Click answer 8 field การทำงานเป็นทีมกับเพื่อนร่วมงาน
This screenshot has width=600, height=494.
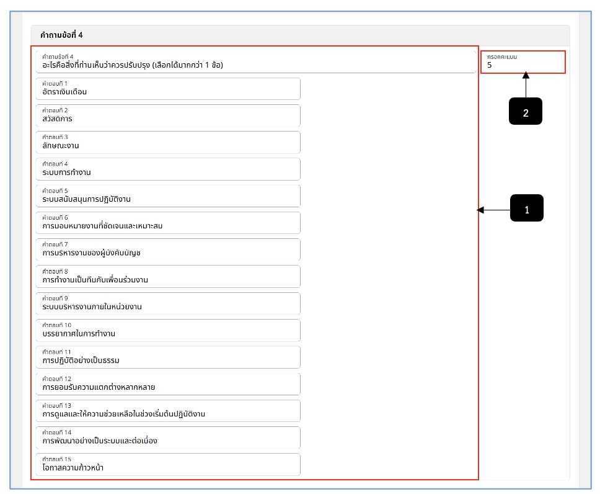(168, 276)
